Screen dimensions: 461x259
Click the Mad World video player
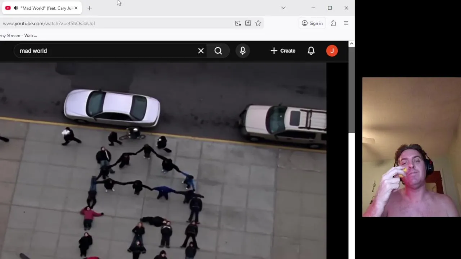point(163,161)
